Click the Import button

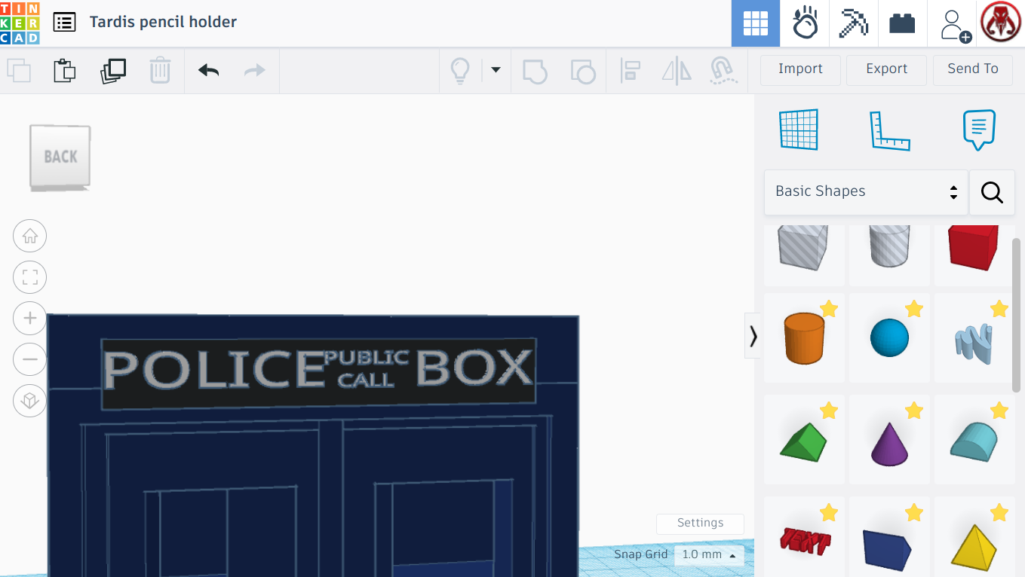800,69
